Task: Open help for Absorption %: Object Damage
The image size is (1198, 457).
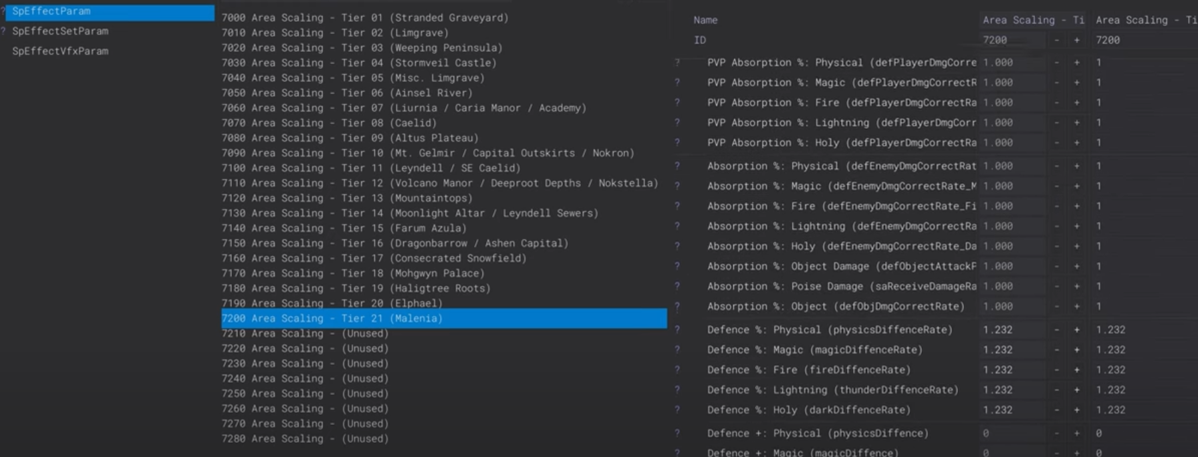Action: (x=677, y=267)
